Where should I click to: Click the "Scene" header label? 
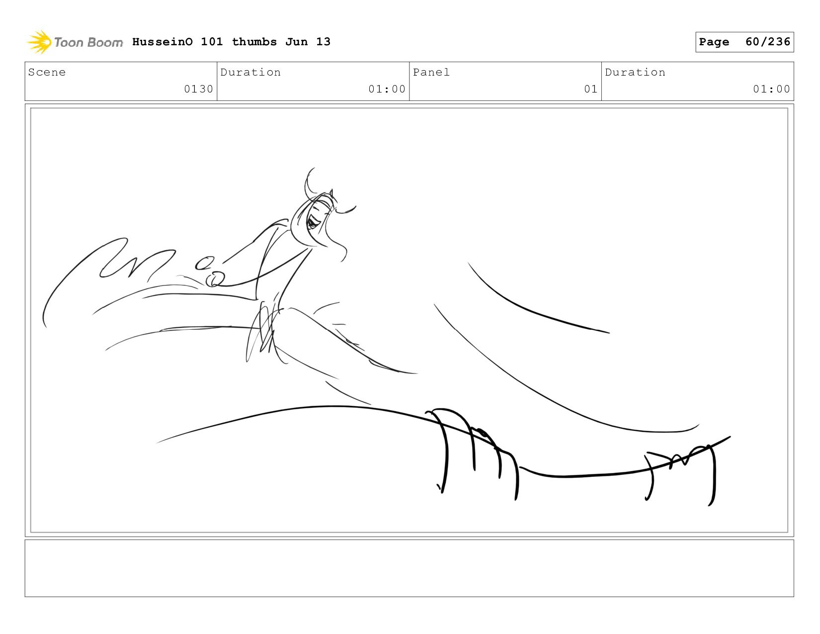tap(47, 72)
